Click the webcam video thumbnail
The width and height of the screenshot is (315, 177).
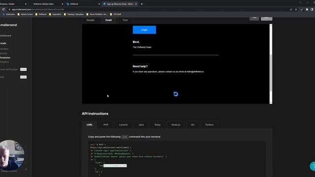tap(12, 155)
